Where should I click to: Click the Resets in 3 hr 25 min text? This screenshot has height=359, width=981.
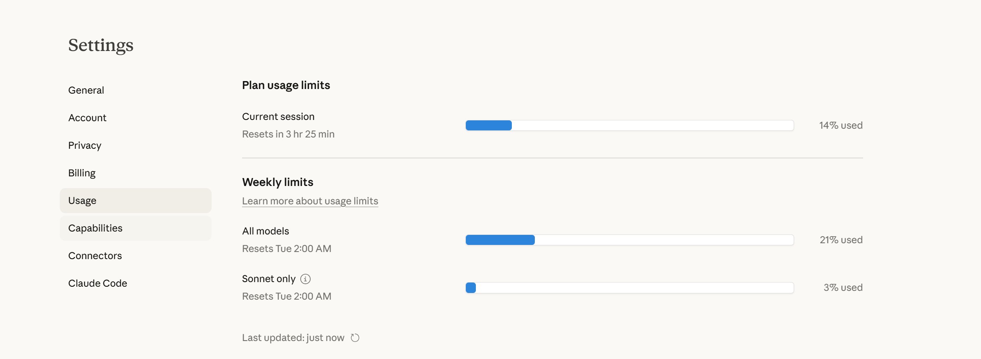click(288, 134)
